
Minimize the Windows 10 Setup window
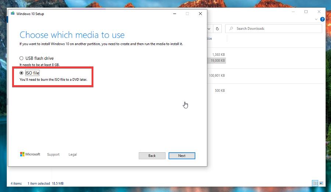pos(175,14)
